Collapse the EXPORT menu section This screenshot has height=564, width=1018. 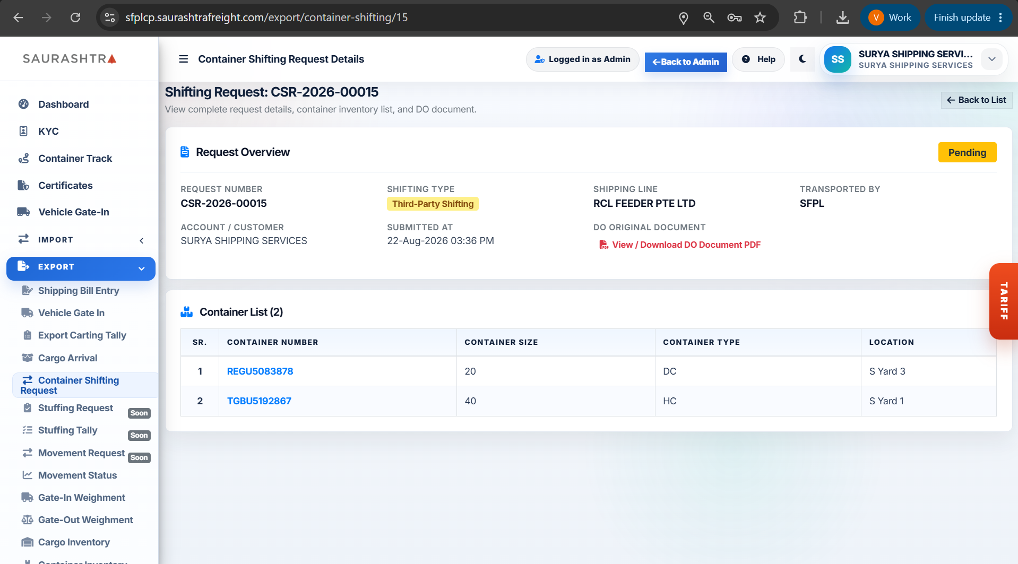[x=81, y=268]
